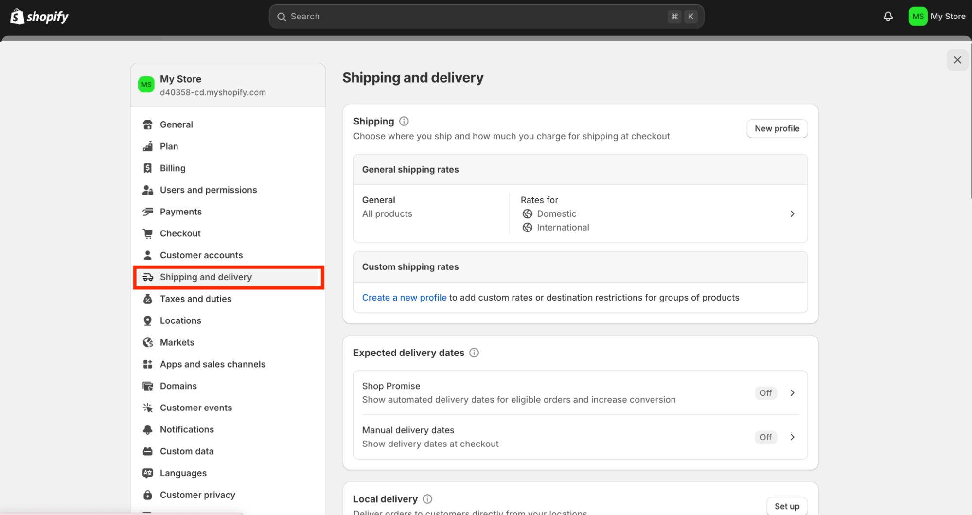The height and width of the screenshot is (515, 972).
Task: Open notifications bell
Action: pyautogui.click(x=888, y=16)
